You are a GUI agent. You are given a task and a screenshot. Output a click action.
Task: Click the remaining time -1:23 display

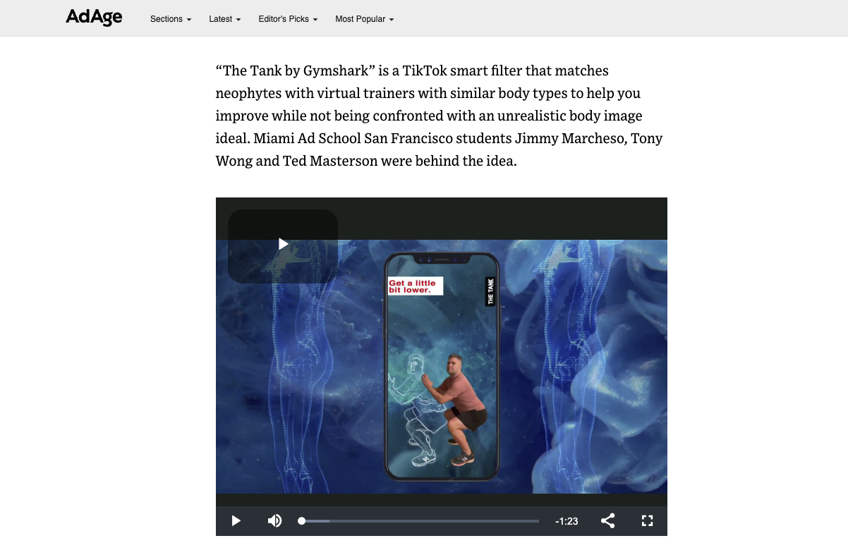click(567, 521)
